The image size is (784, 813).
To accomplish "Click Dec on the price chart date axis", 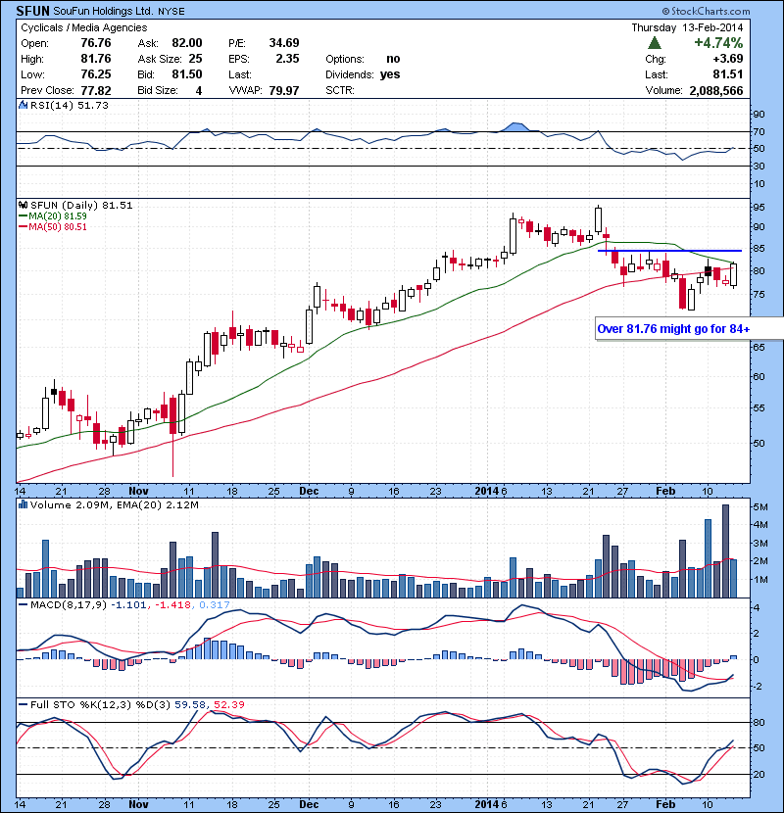I will click(x=309, y=491).
